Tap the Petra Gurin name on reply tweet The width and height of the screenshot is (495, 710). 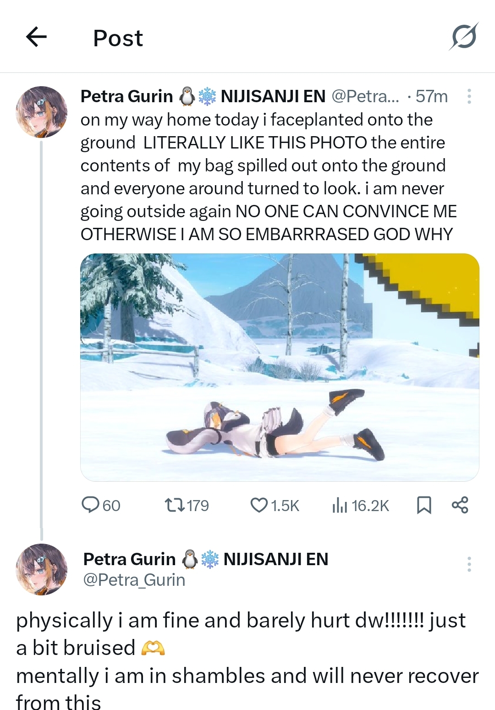coord(129,559)
